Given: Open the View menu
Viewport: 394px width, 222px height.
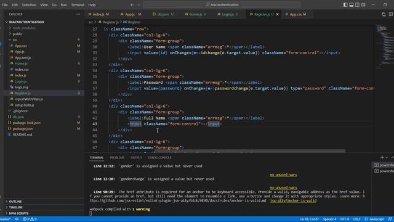Looking at the screenshot, I should [x=44, y=5].
